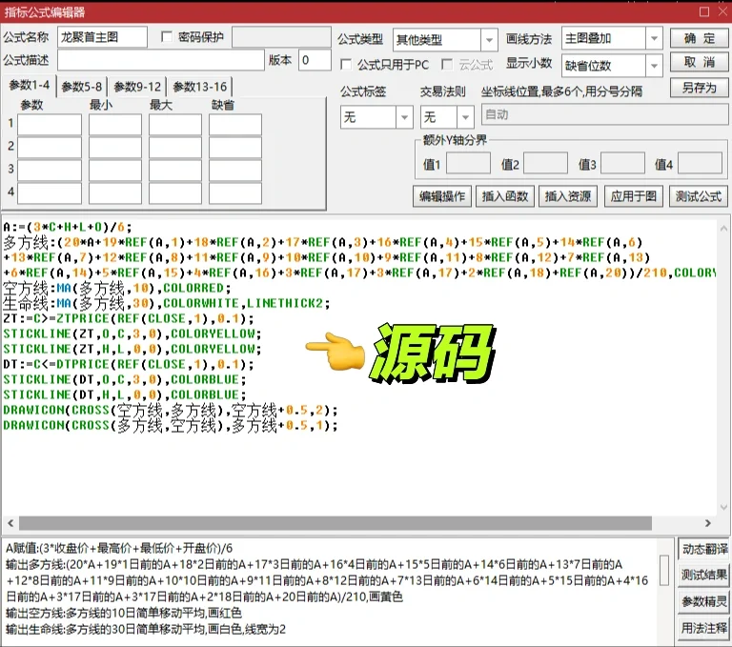Click the code line starting with 生命线:MA
This screenshot has height=647, width=732.
167,303
